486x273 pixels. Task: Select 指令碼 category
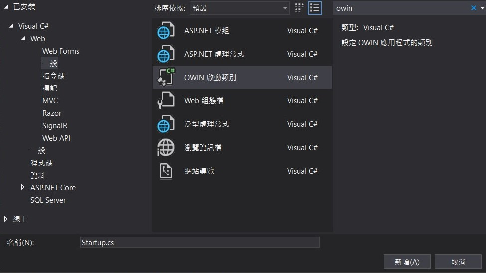(53, 76)
